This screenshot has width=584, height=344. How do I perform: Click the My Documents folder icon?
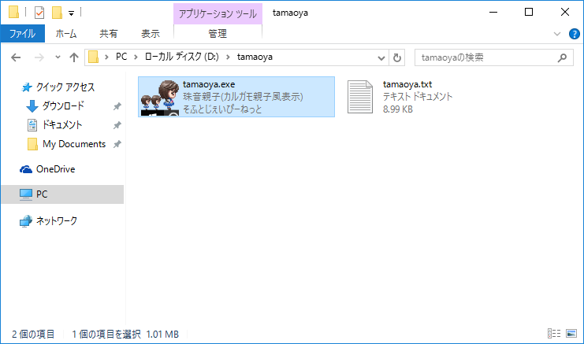pos(32,144)
